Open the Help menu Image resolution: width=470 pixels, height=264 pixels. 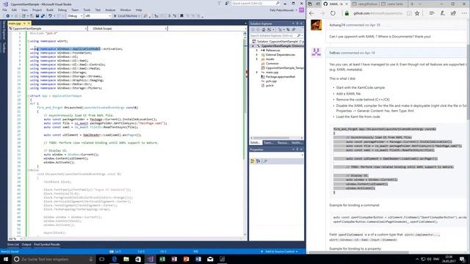[x=139, y=10]
